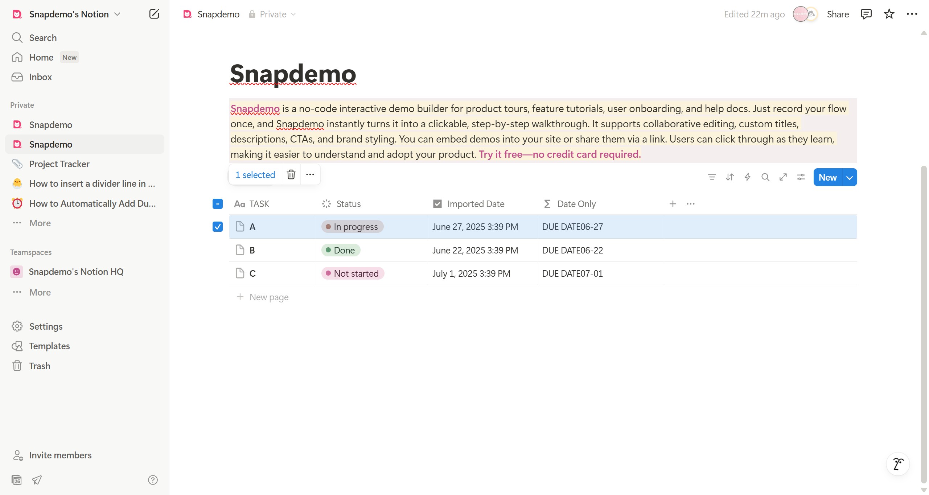Open the Status column header menu
This screenshot has width=929, height=495.
371,204
